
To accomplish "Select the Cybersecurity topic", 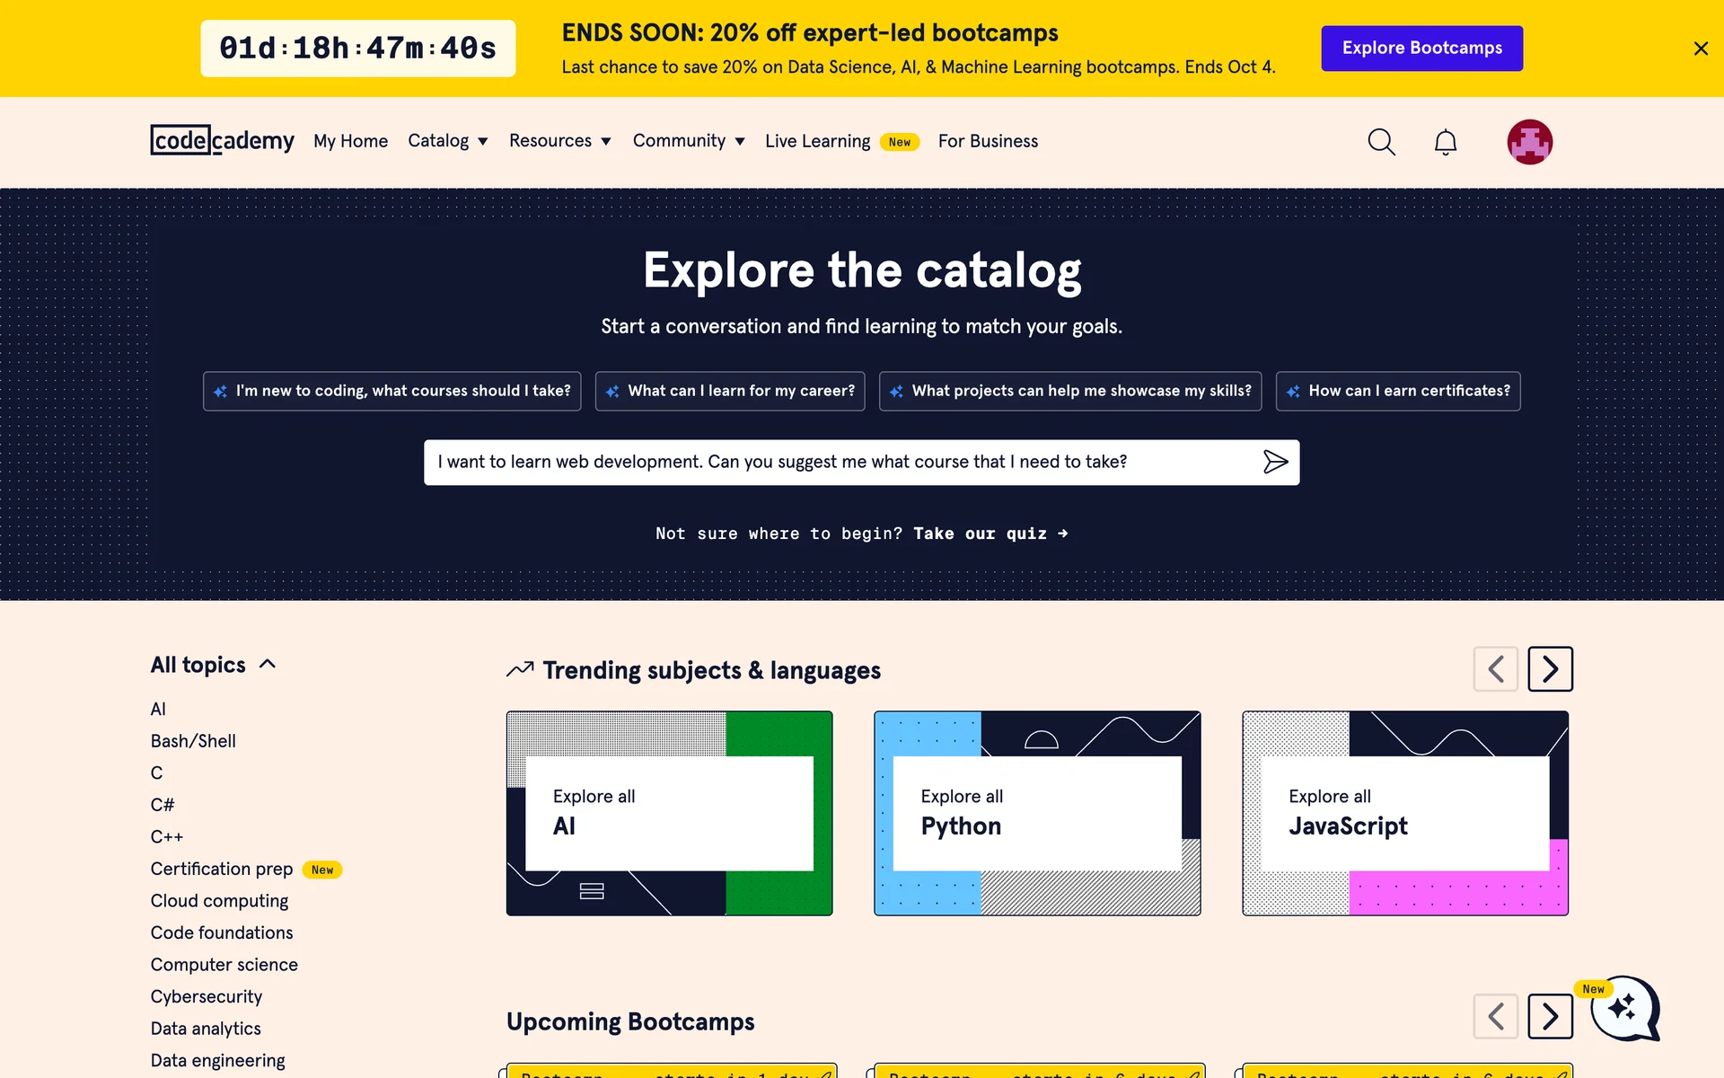I will (x=207, y=996).
